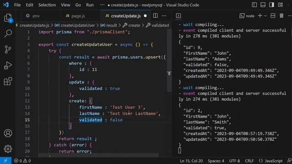This screenshot has width=292, height=164.
Task: Open the Search view icon
Action: click(x=8, y=33)
